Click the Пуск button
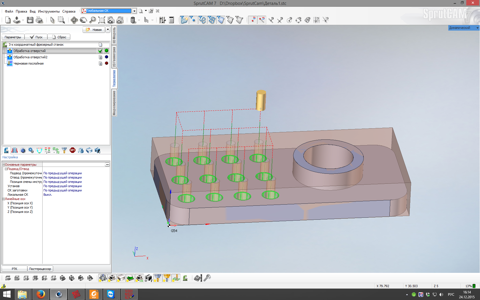Viewport: 480px width, 300px height. [36, 37]
